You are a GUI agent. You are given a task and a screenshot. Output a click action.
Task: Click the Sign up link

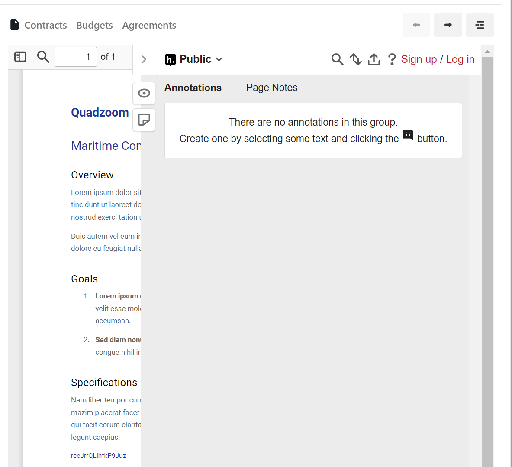click(419, 59)
